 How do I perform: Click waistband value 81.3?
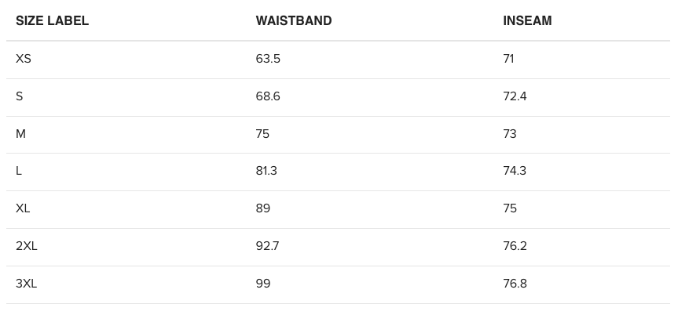pyautogui.click(x=266, y=171)
